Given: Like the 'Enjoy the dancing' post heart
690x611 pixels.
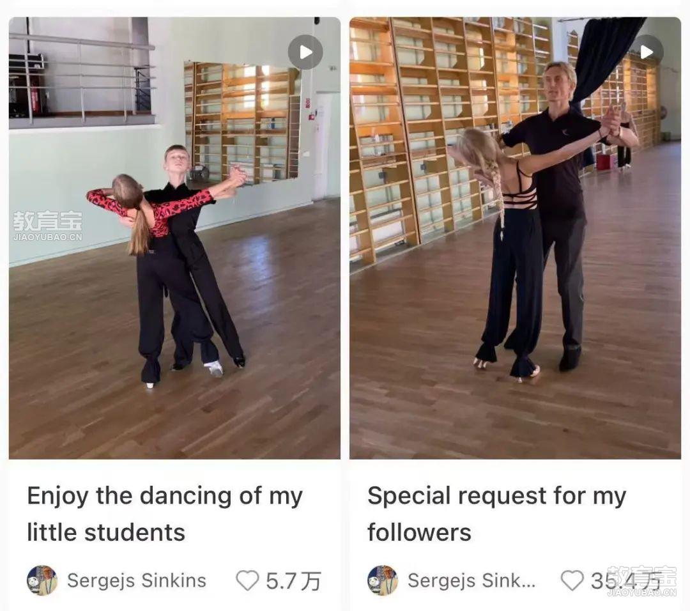Looking at the screenshot, I should 247,580.
